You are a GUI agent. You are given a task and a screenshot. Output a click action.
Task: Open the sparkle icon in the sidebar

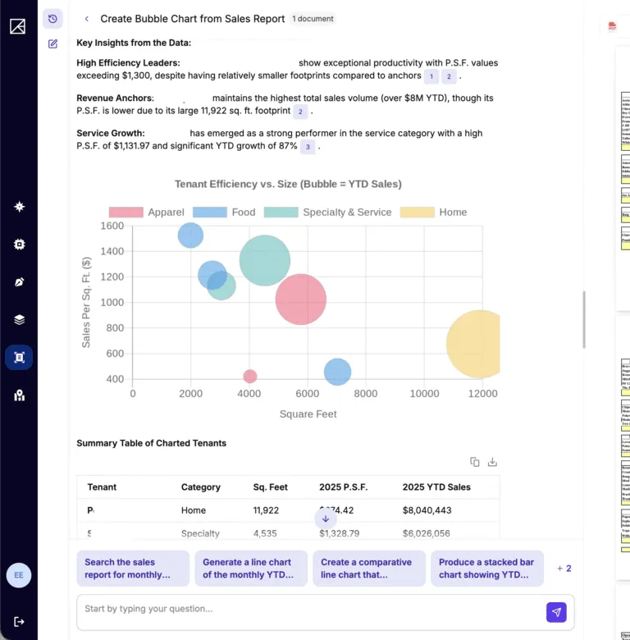[x=19, y=207]
